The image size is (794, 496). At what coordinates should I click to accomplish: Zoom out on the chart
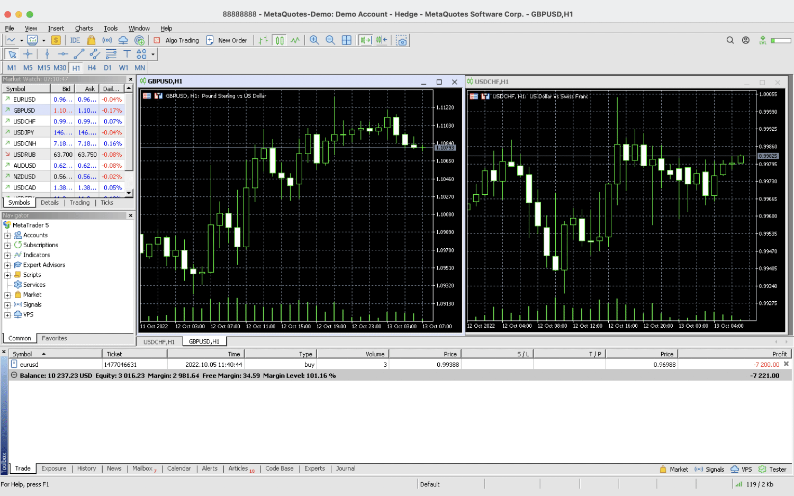pos(330,40)
